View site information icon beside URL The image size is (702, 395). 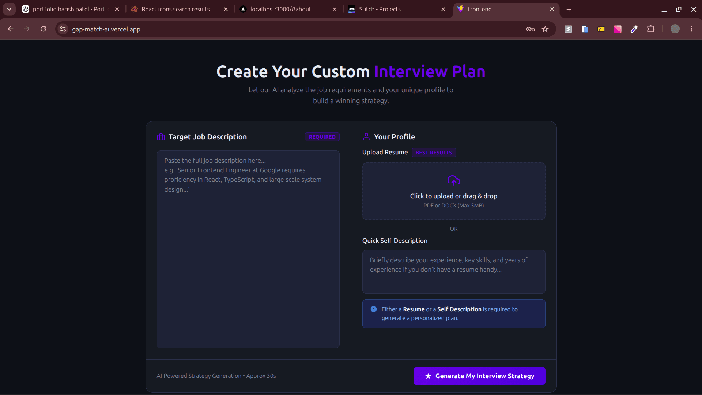63,29
